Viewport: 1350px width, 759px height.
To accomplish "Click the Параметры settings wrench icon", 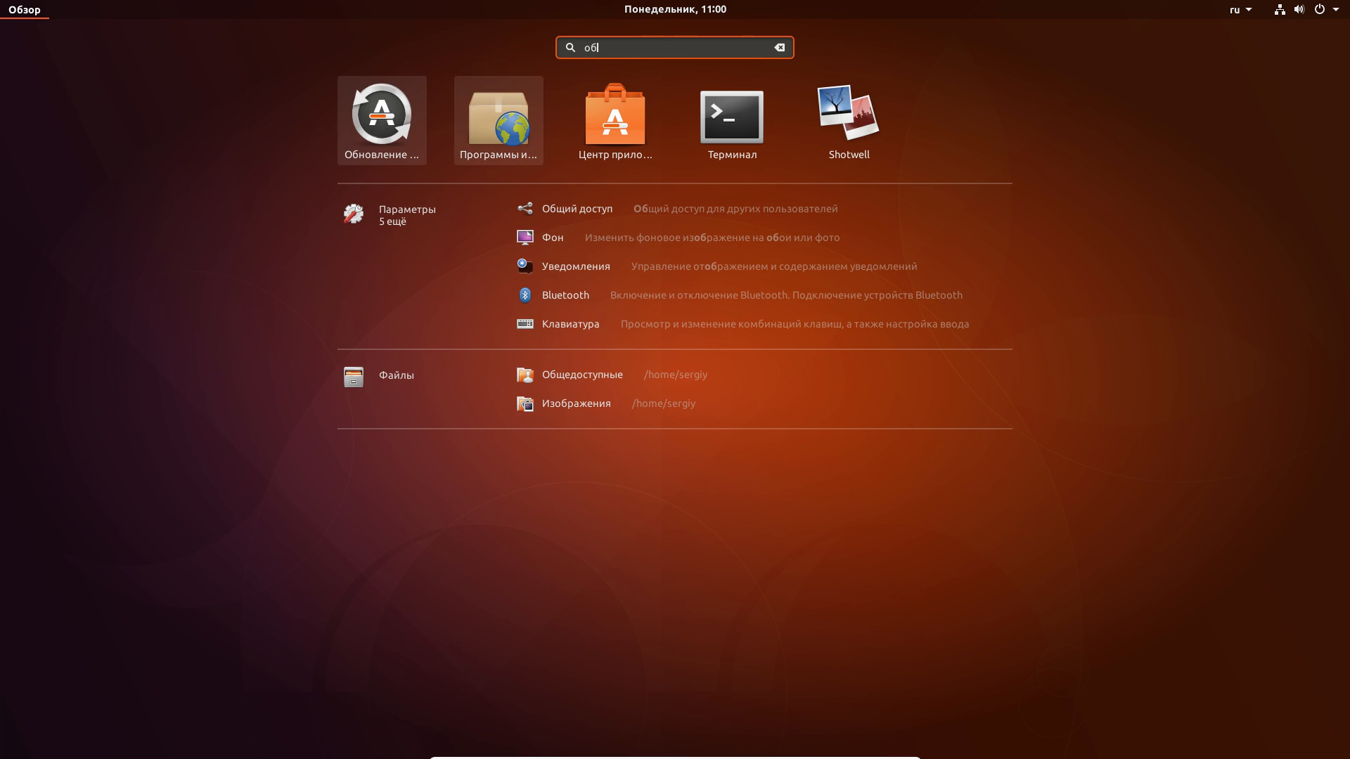I will click(x=354, y=214).
